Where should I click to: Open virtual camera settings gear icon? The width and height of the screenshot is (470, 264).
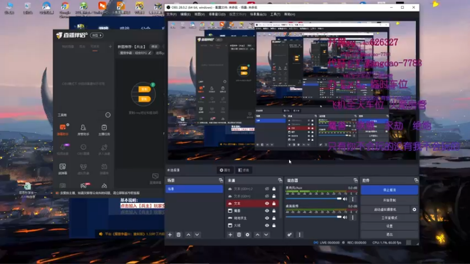(x=414, y=209)
